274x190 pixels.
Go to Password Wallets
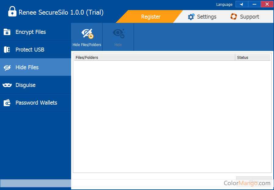pos(36,103)
